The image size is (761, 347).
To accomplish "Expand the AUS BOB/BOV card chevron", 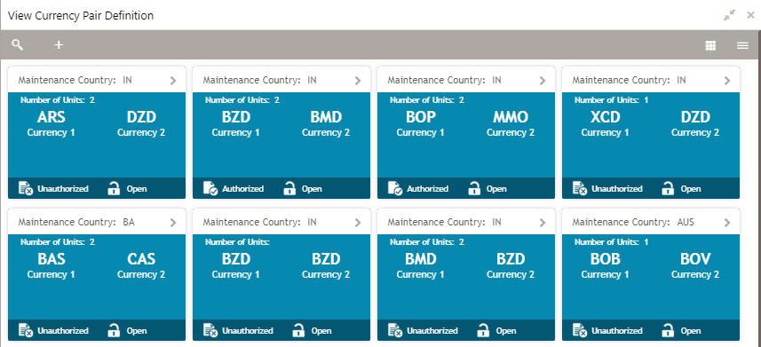I will click(x=727, y=223).
